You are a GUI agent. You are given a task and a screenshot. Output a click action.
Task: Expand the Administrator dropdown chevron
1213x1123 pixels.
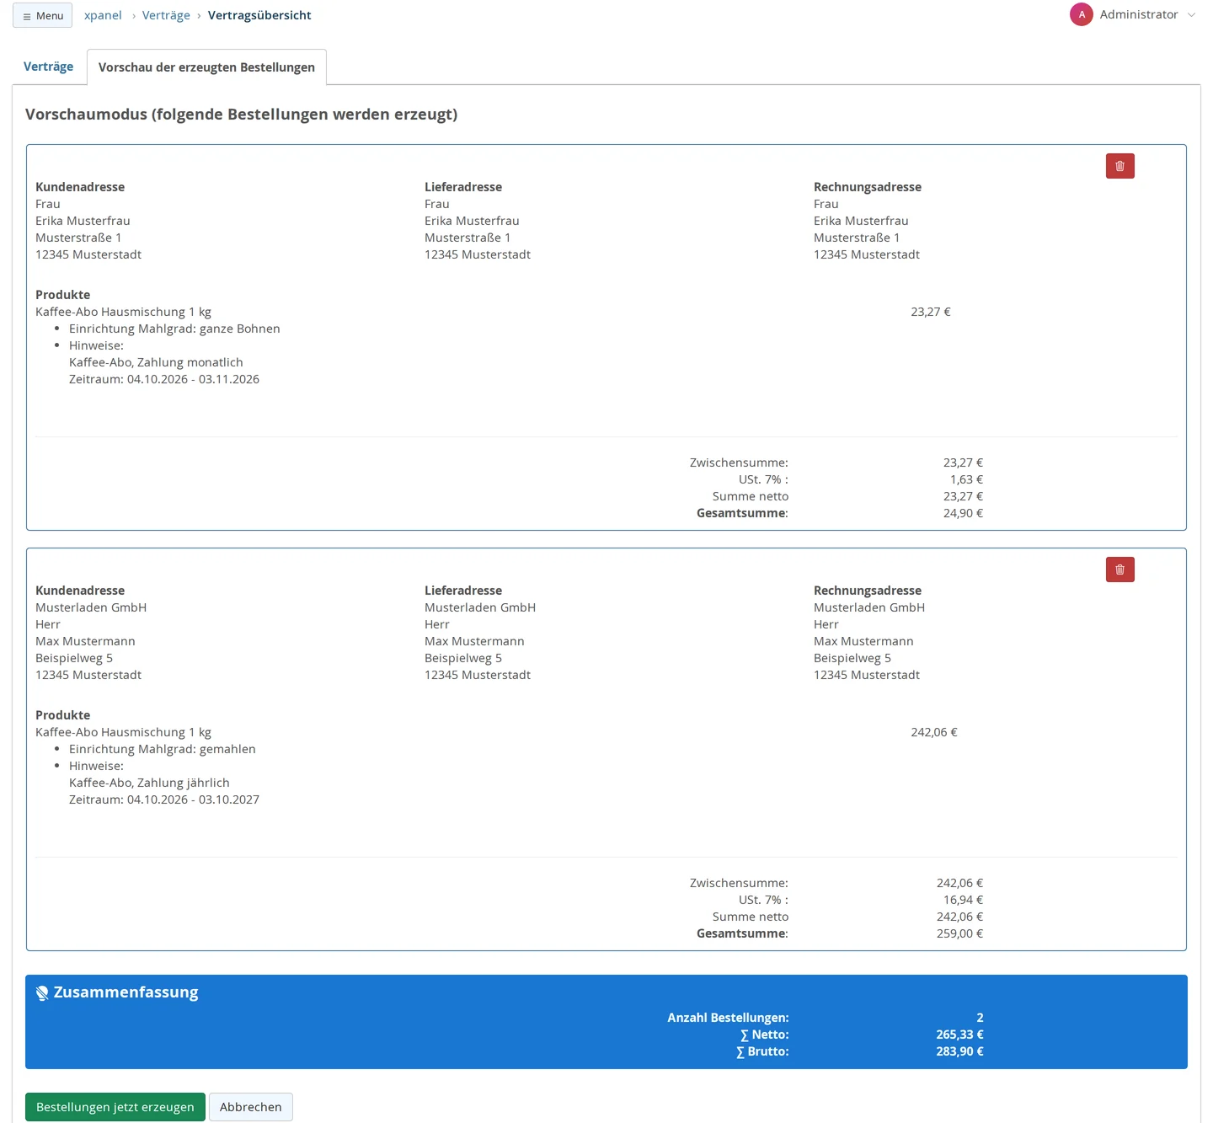(1191, 14)
